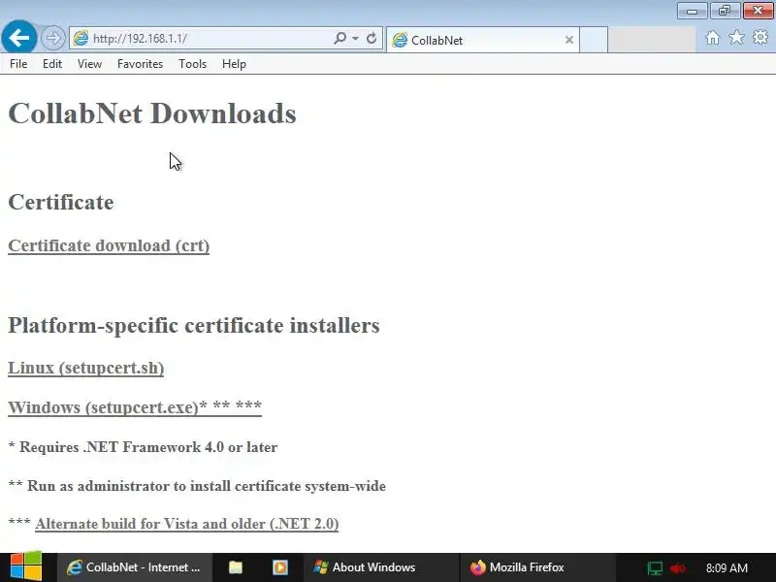Viewport: 776px width, 582px height.
Task: Click the forward navigation arrow
Action: (52, 38)
